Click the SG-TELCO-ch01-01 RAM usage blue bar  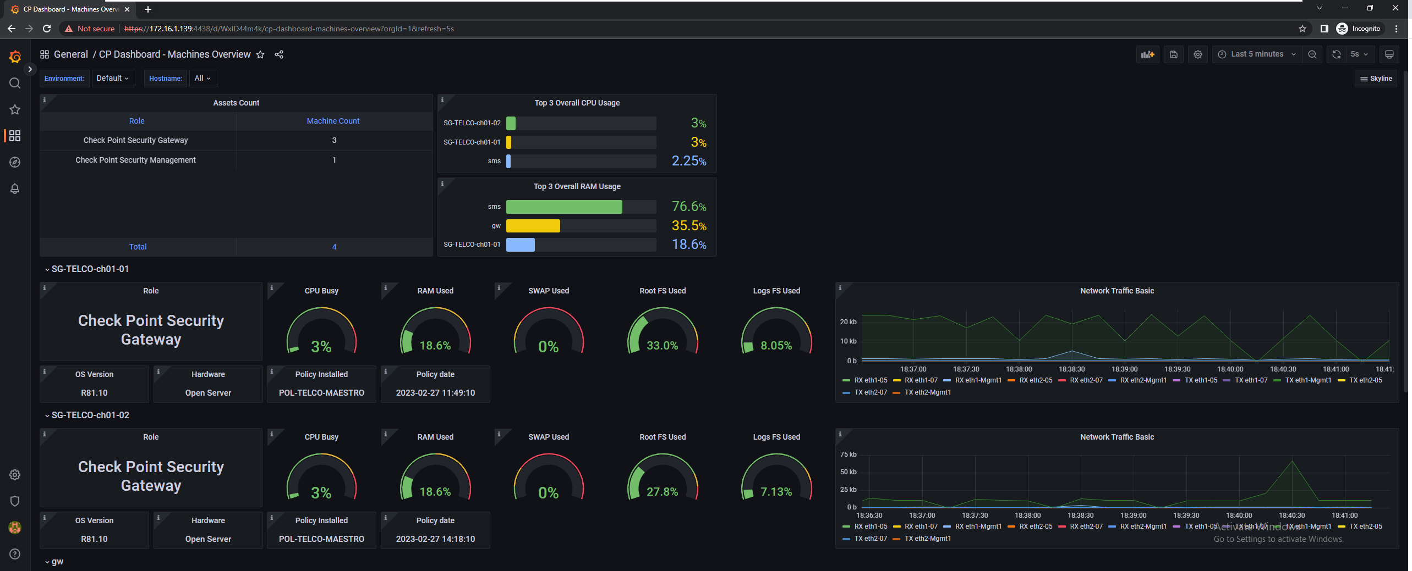tap(520, 245)
